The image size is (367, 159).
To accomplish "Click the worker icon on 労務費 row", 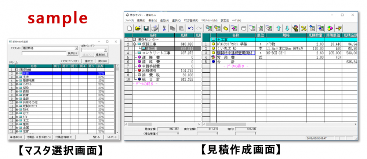I will click(x=213, y=57).
